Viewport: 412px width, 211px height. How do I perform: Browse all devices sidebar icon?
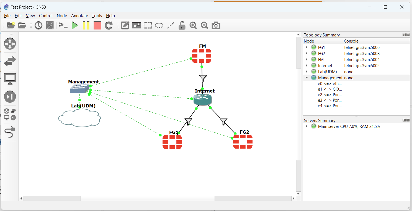10,114
